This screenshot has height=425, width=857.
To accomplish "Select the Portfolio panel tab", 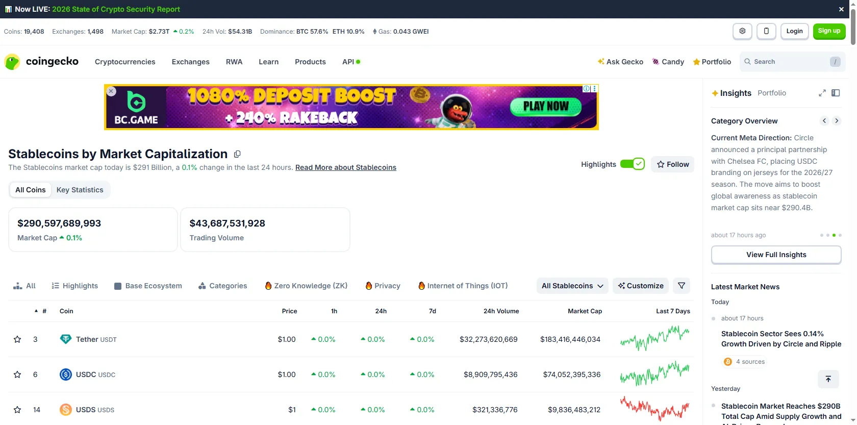I will coord(772,93).
